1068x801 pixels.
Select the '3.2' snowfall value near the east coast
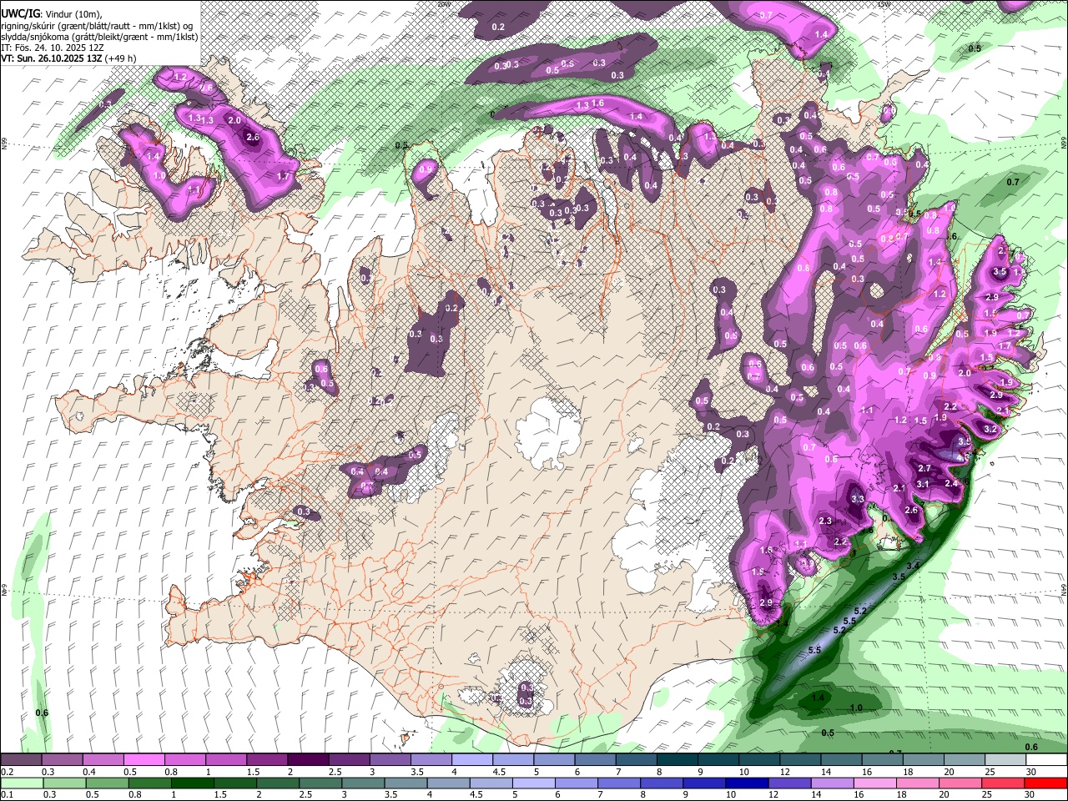[x=990, y=429]
